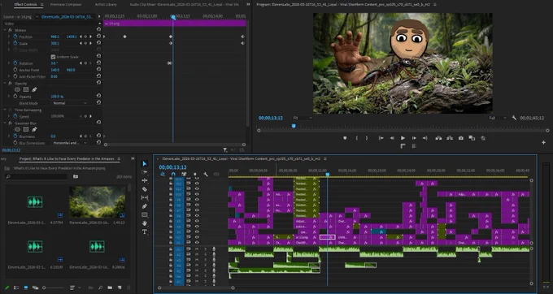Open the Blur Dimensions dropdown
The image size is (553, 294).
(69, 143)
